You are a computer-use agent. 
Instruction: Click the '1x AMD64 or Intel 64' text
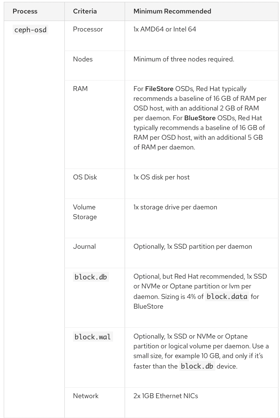click(165, 29)
